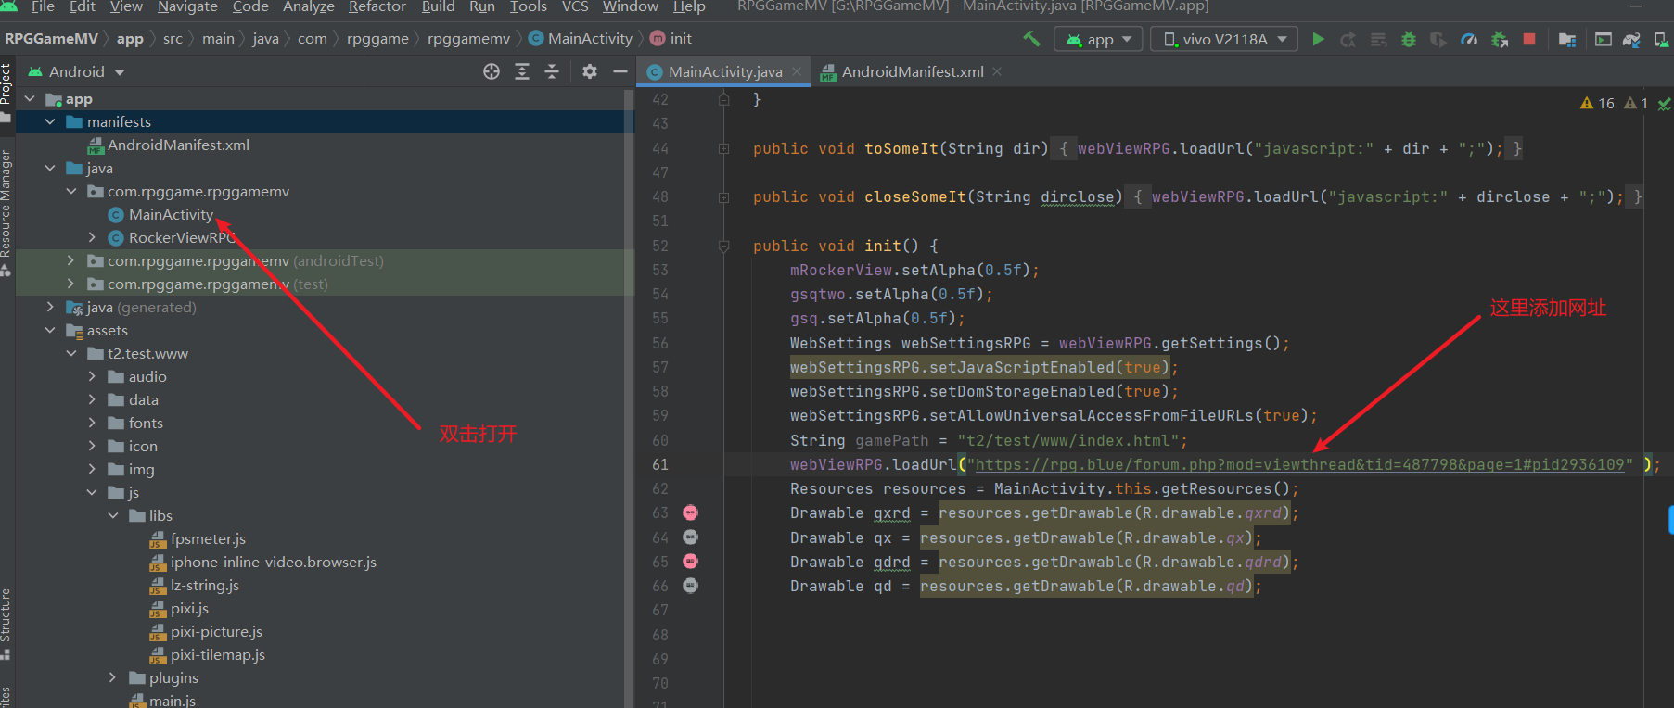Sync the project with Gradle files (elephant icon)
The image size is (1674, 708).
(x=1632, y=39)
